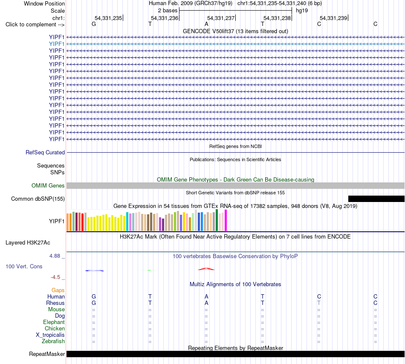Open the 100 Vert. Cons track label

(24, 266)
